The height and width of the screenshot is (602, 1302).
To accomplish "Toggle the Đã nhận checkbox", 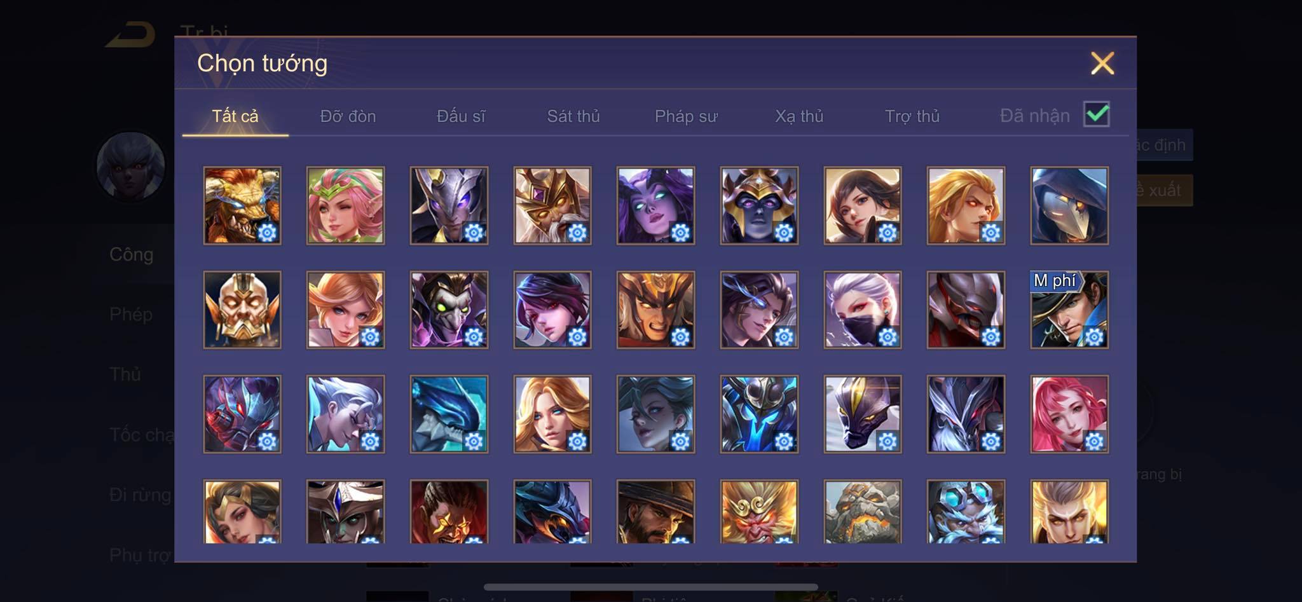I will point(1097,114).
